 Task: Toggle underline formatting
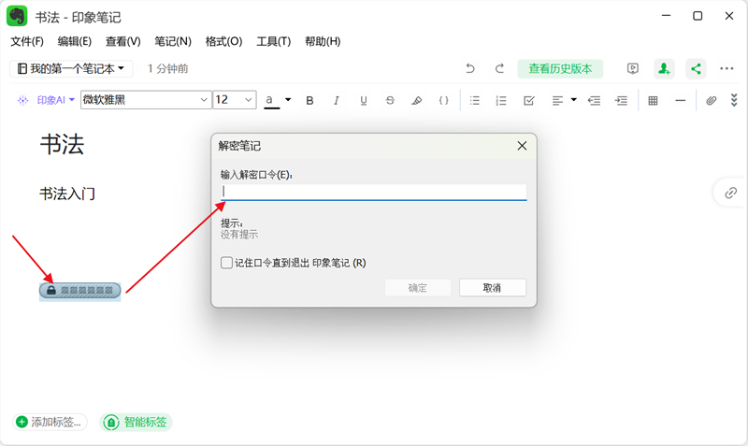(x=364, y=100)
